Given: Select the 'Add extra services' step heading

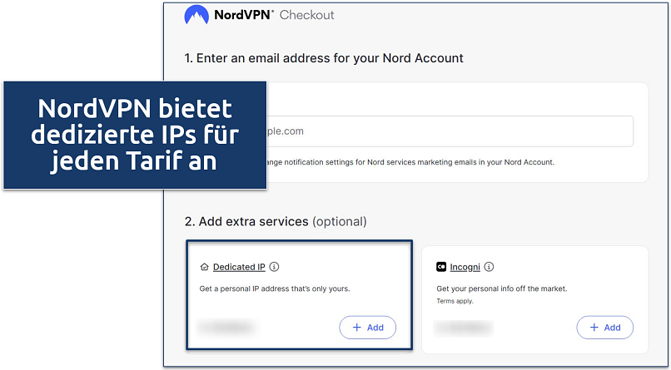Looking at the screenshot, I should click(275, 222).
